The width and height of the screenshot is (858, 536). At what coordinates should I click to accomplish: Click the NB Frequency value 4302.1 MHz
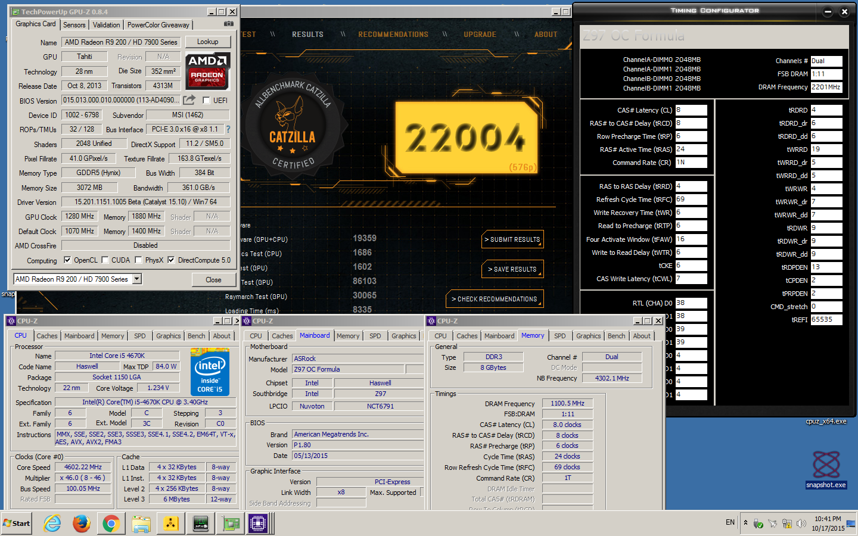tap(612, 378)
